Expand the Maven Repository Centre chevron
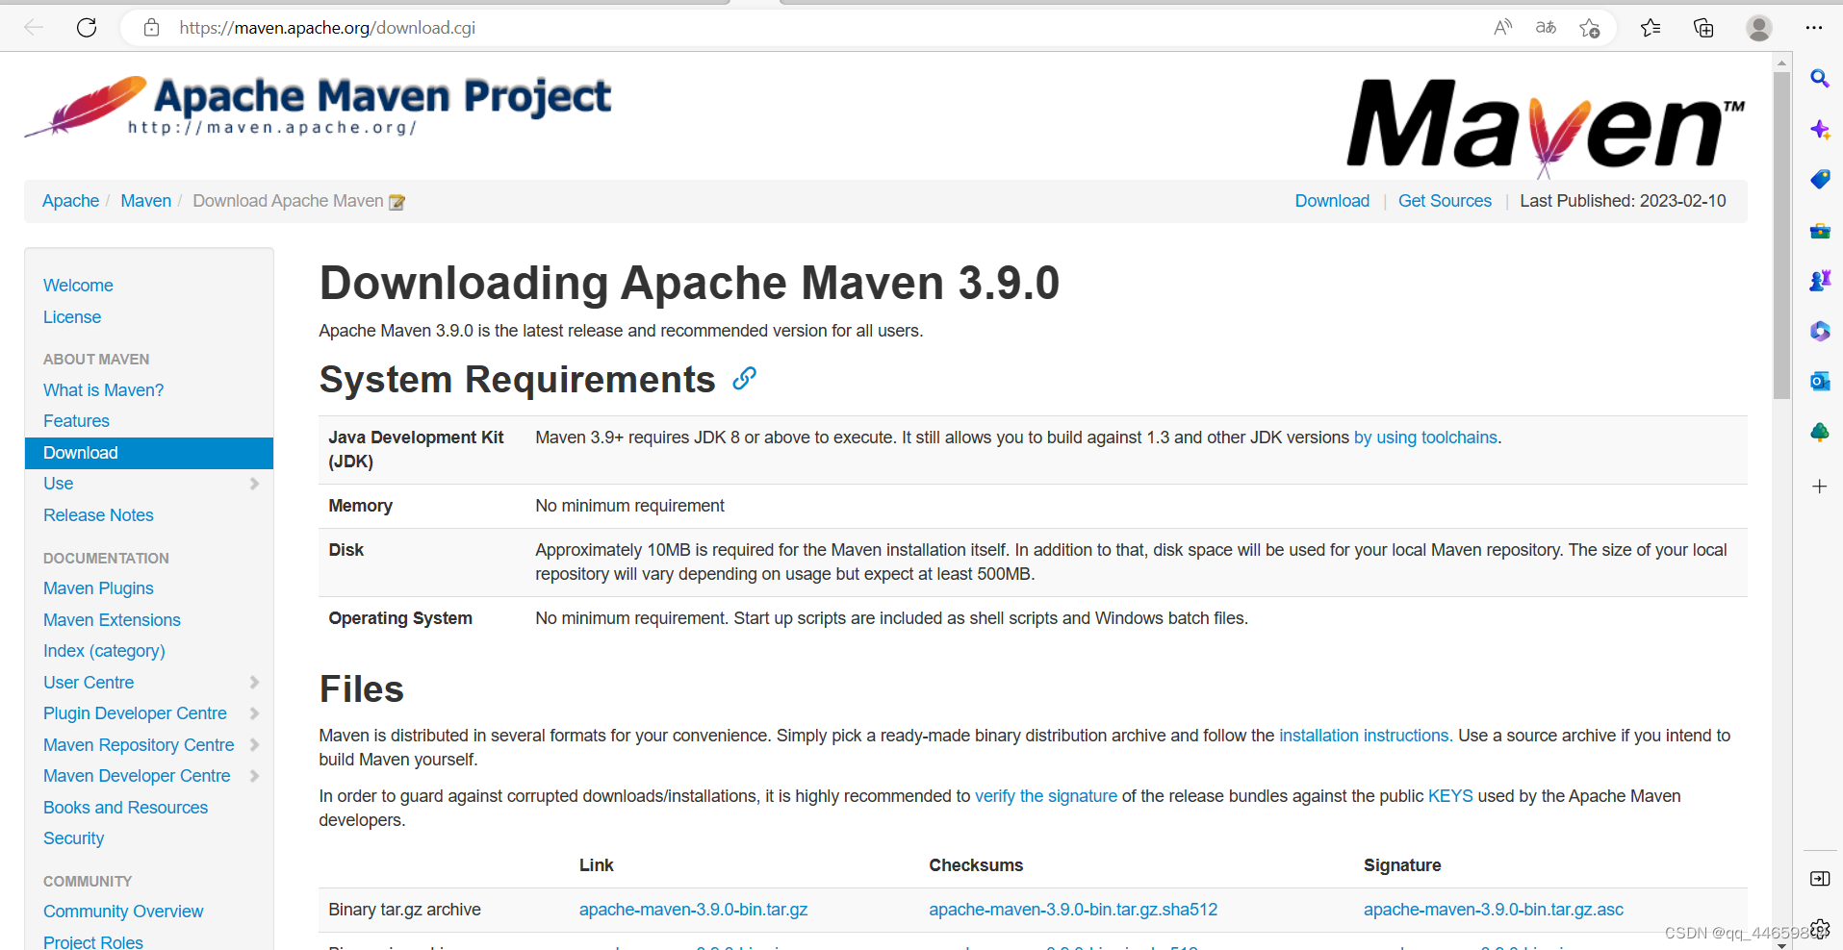Screen dimensions: 1843x950 click(x=254, y=745)
